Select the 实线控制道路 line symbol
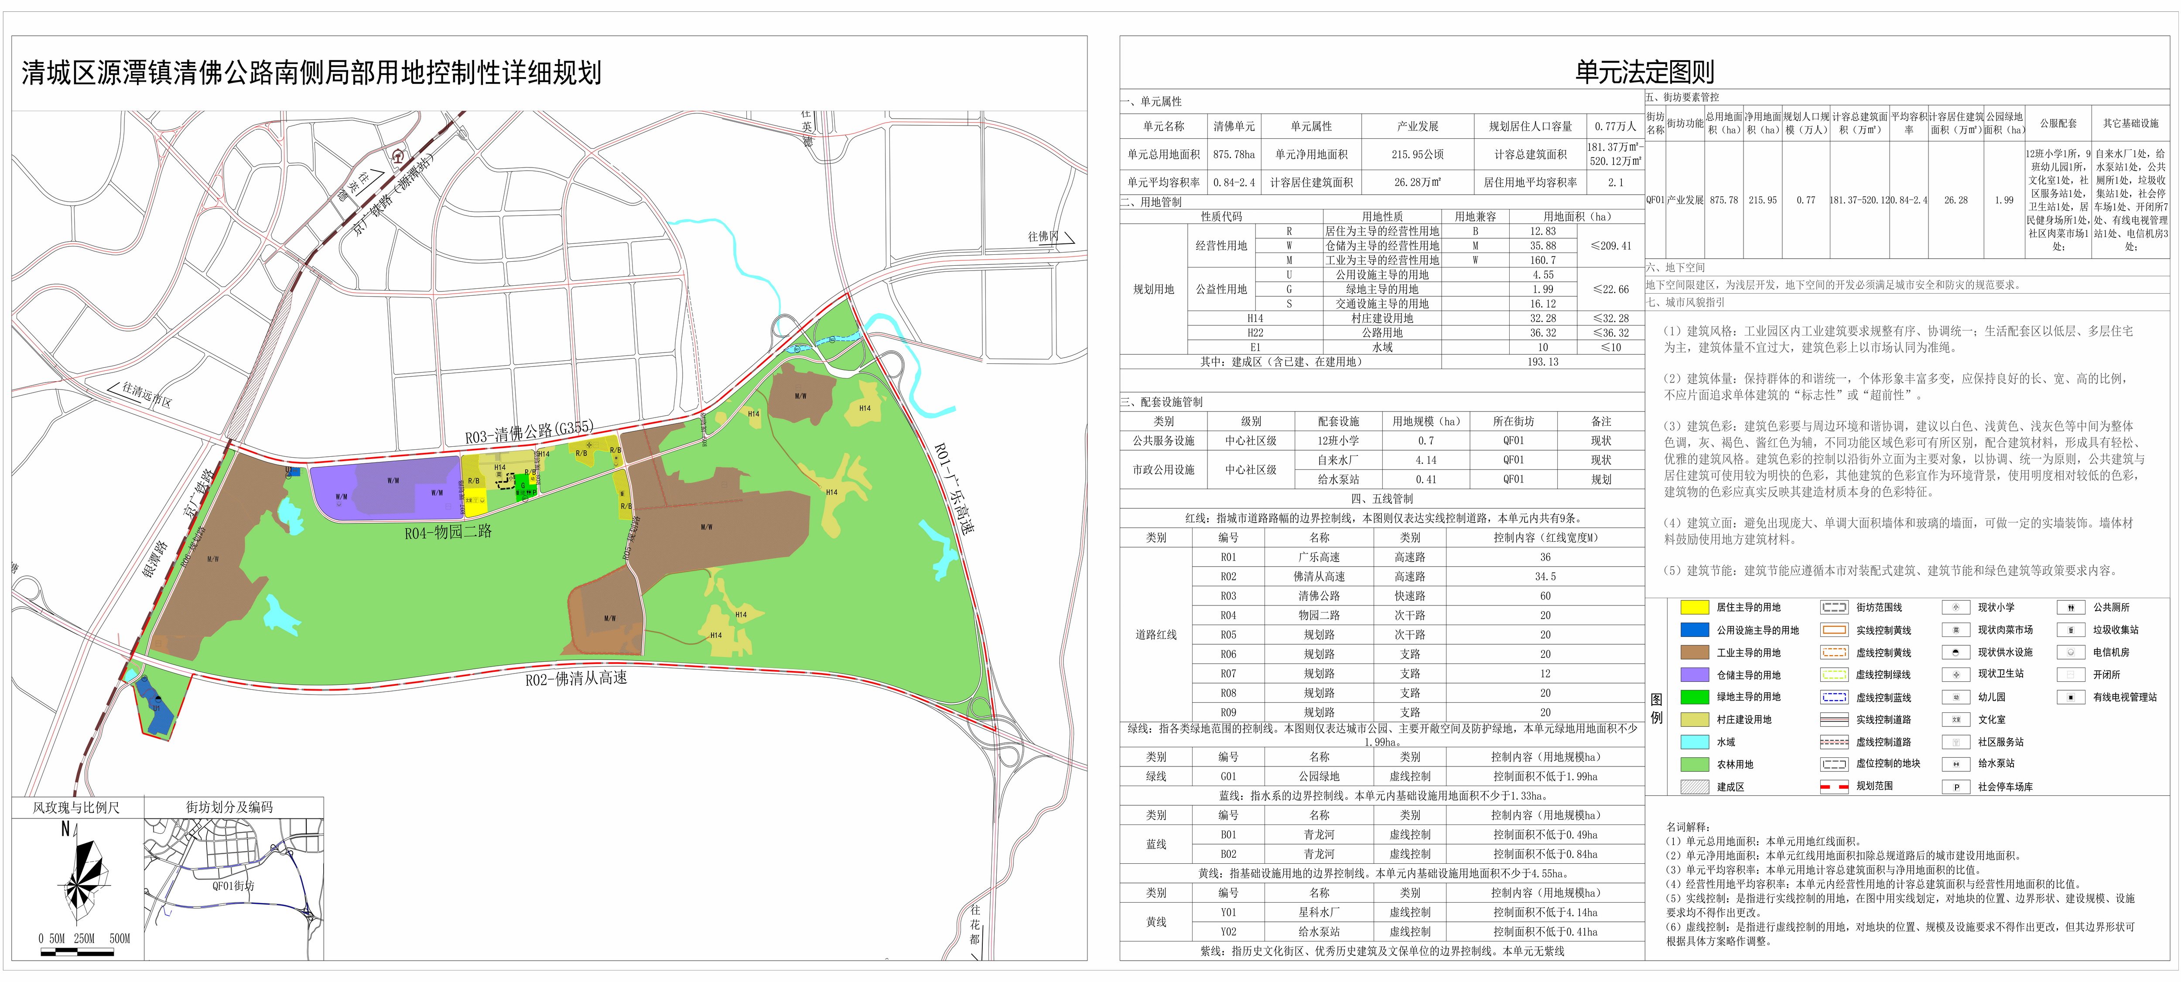This screenshot has height=982, width=2181. tap(1834, 719)
